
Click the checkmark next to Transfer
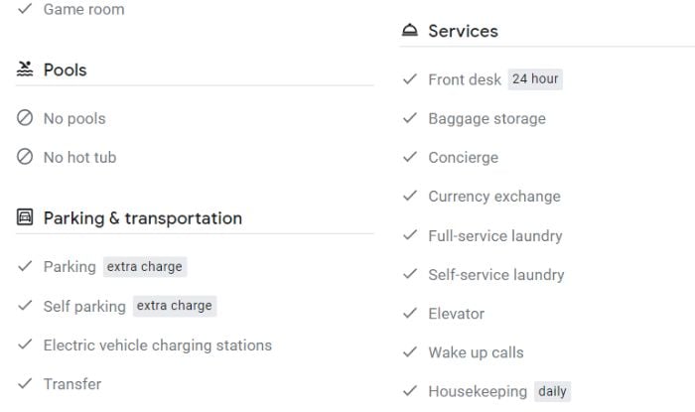(25, 383)
